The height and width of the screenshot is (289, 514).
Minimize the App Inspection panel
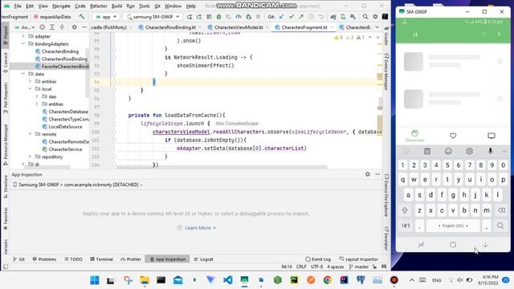[x=377, y=174]
